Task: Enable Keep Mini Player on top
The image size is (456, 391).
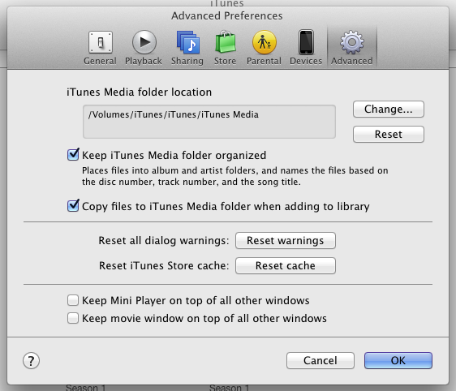Action: click(x=73, y=300)
